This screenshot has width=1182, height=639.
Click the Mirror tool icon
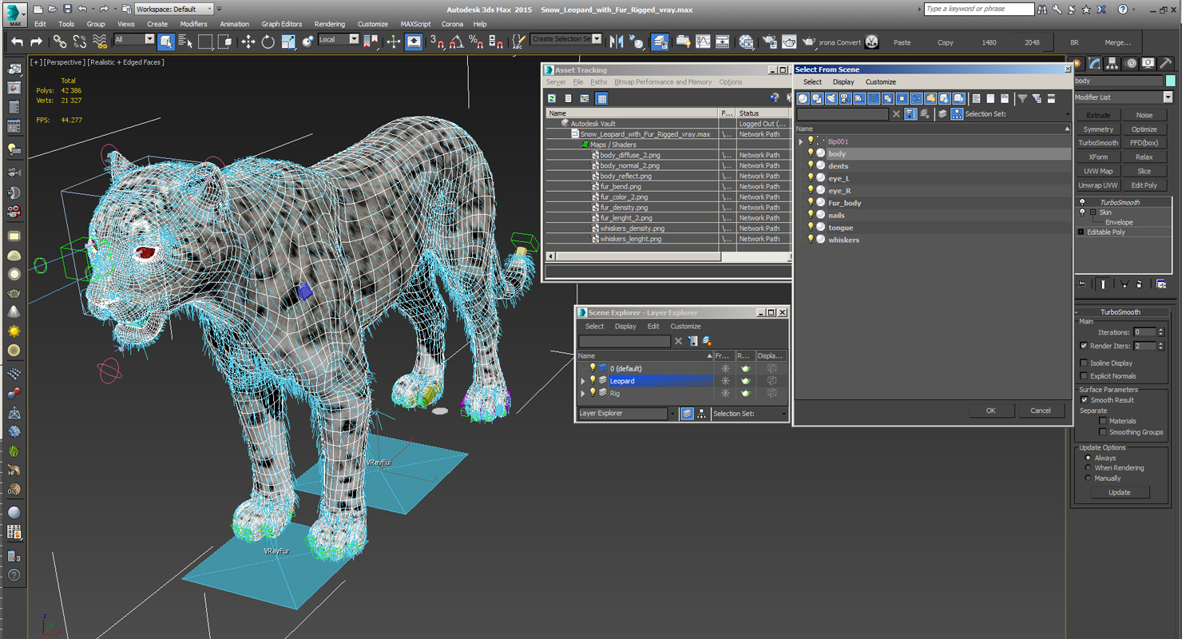(x=617, y=42)
